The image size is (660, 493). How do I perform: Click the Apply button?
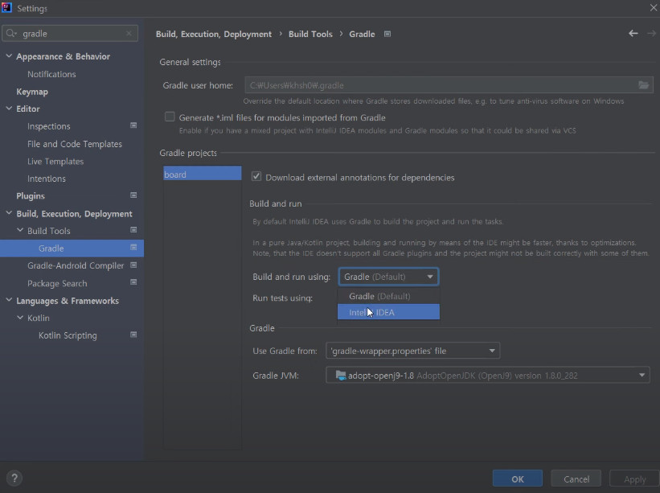click(634, 479)
